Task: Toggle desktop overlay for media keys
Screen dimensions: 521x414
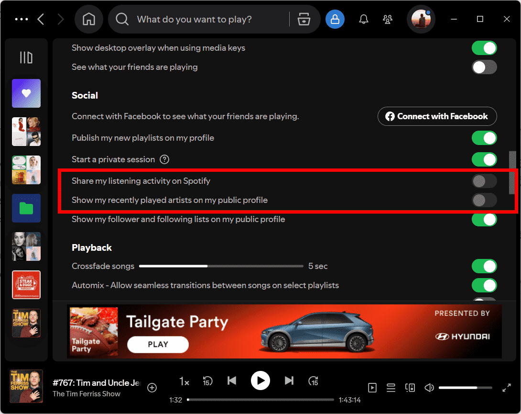Action: point(484,48)
